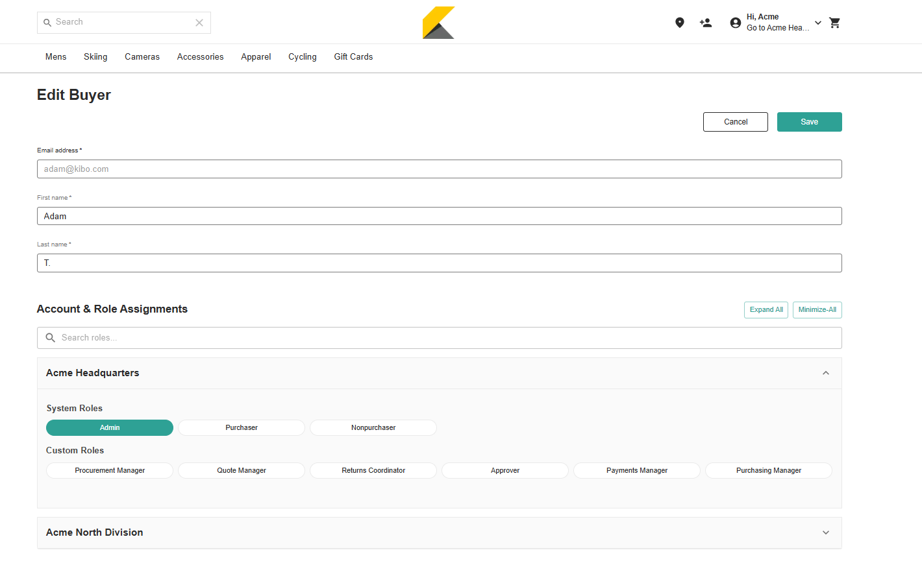Click the search roles magnifier icon
Image resolution: width=922 pixels, height=561 pixels.
point(51,338)
